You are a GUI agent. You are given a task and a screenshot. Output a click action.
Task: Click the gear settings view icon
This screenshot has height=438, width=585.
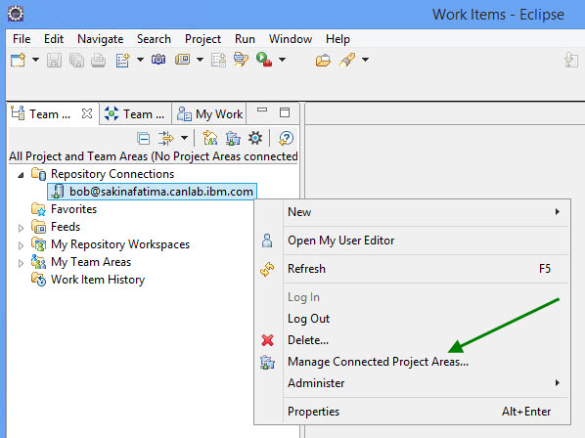(x=255, y=138)
